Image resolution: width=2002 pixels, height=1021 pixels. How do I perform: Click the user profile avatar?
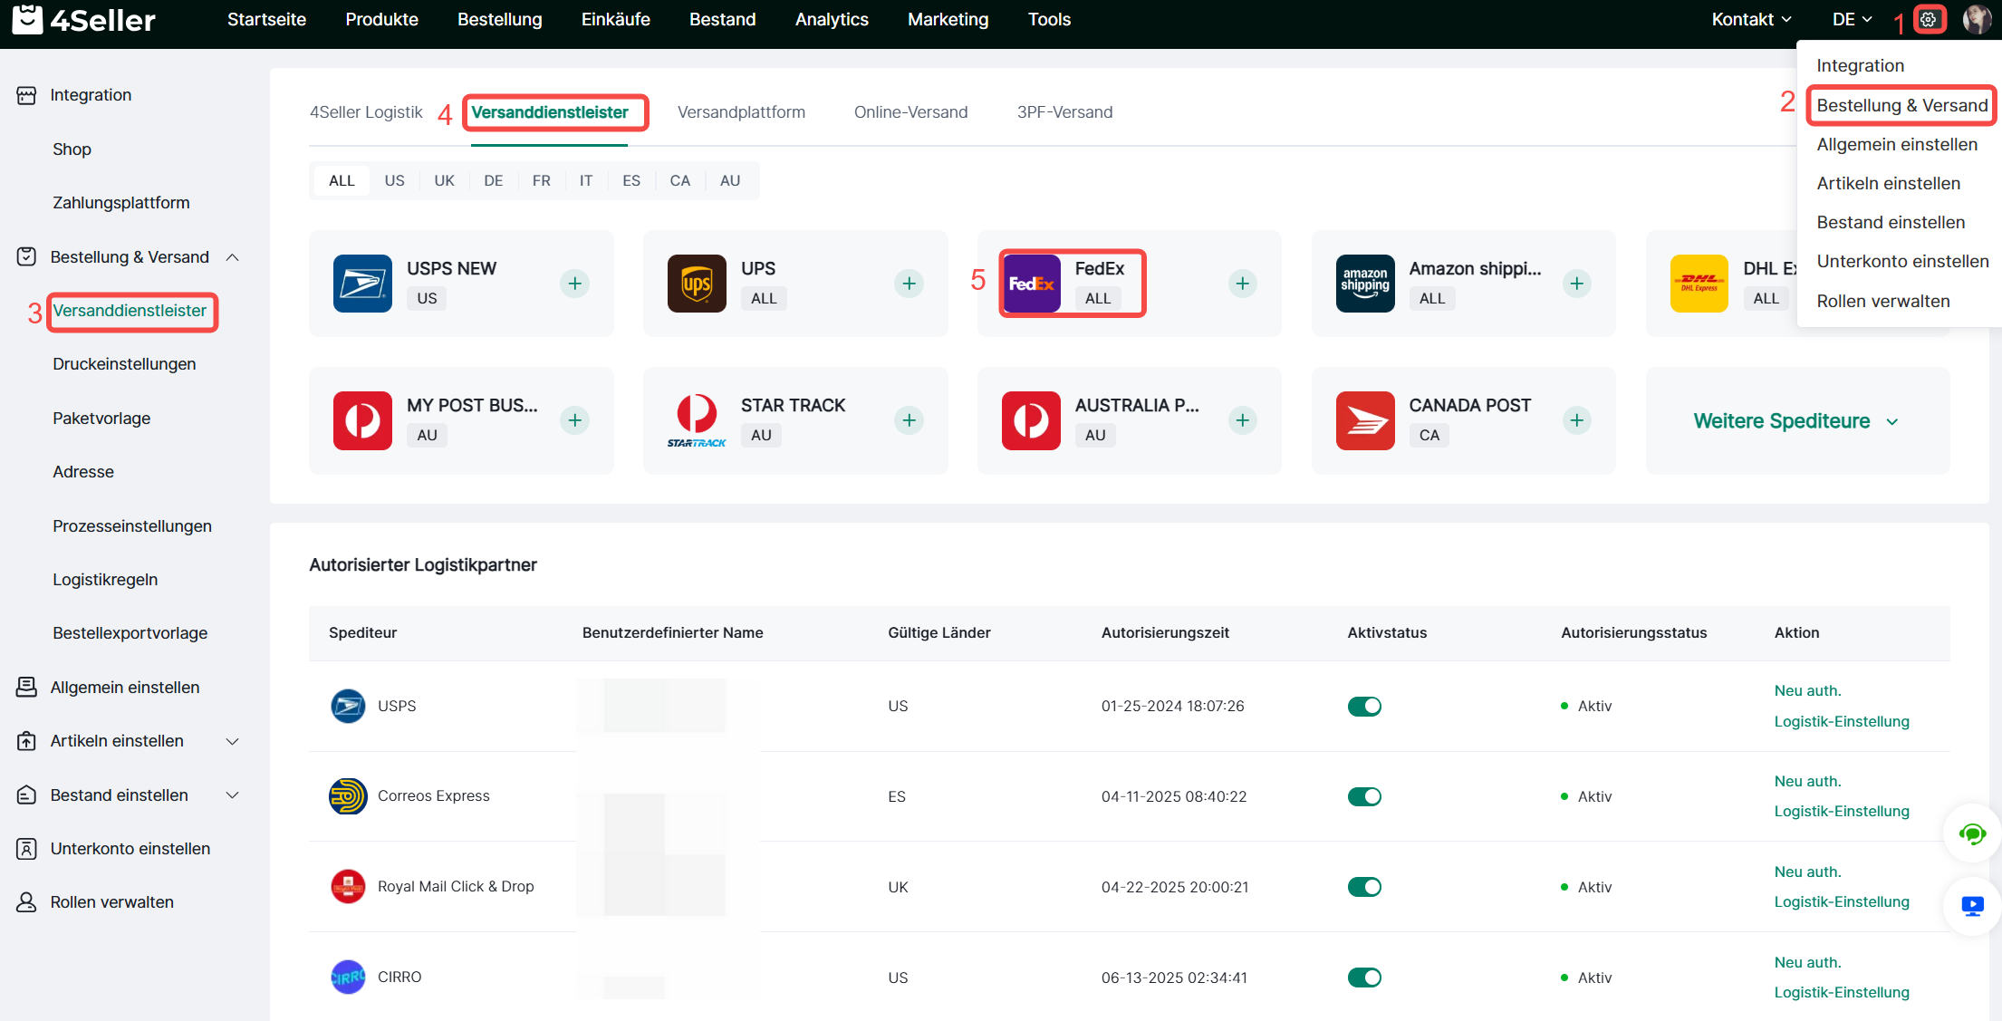click(1977, 19)
